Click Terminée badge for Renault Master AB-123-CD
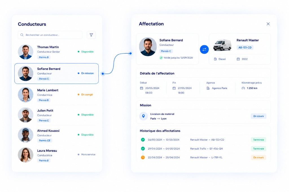This screenshot has width=289, height=192. click(x=259, y=140)
